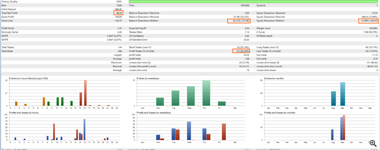380x150 pixels.
Task: Select the Total Net Profit value 48.09
Action: 118,13
